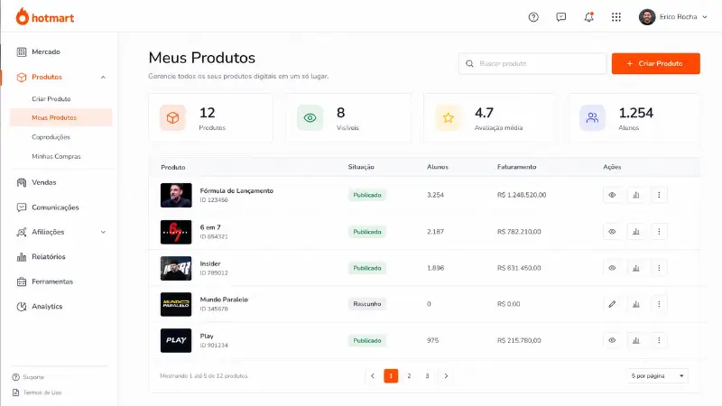Screen dimensions: 722x406
Task: Toggle visibility eye for Play
Action: click(x=612, y=341)
